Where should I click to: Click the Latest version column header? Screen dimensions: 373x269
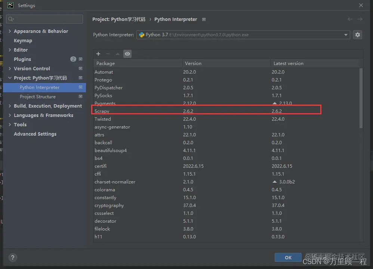(x=315, y=63)
